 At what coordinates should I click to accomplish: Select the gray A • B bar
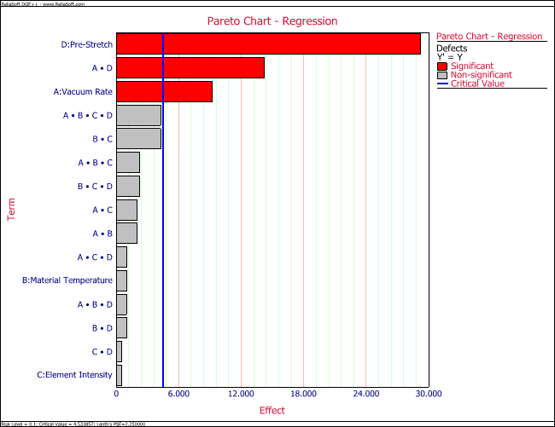tap(127, 233)
